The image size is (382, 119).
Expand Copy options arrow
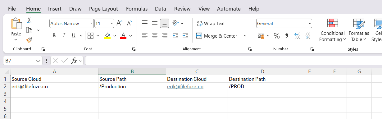tap(38, 30)
